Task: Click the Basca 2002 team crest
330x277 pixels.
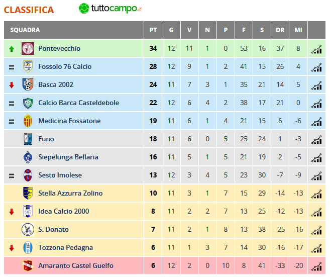Action: coord(28,84)
